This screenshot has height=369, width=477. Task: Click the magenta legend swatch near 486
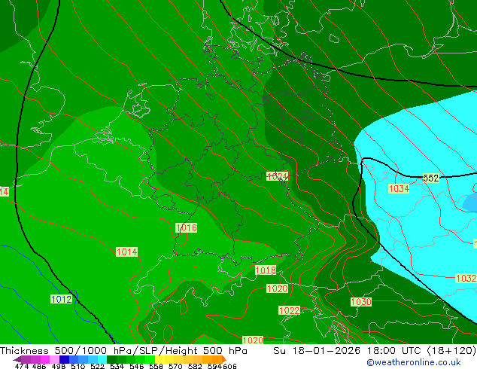pos(45,359)
